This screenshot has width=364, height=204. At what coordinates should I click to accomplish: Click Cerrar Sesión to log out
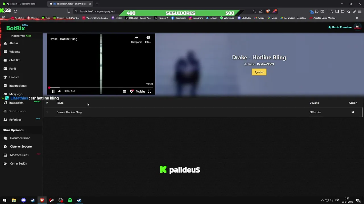pyautogui.click(x=18, y=163)
